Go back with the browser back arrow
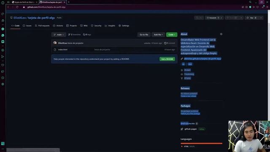 point(8,7)
